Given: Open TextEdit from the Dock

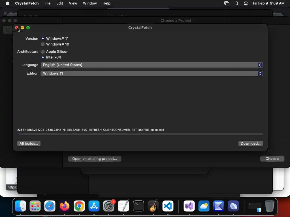Looking at the screenshot, I should [123, 206].
